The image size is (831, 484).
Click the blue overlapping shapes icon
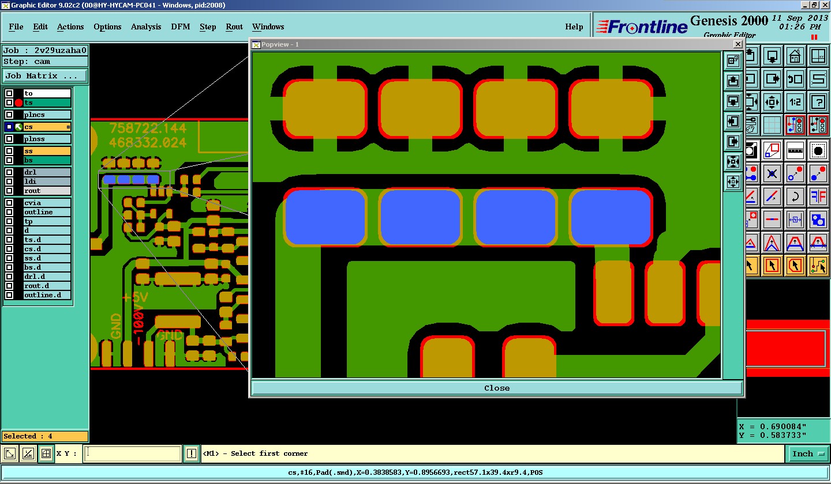point(818,219)
